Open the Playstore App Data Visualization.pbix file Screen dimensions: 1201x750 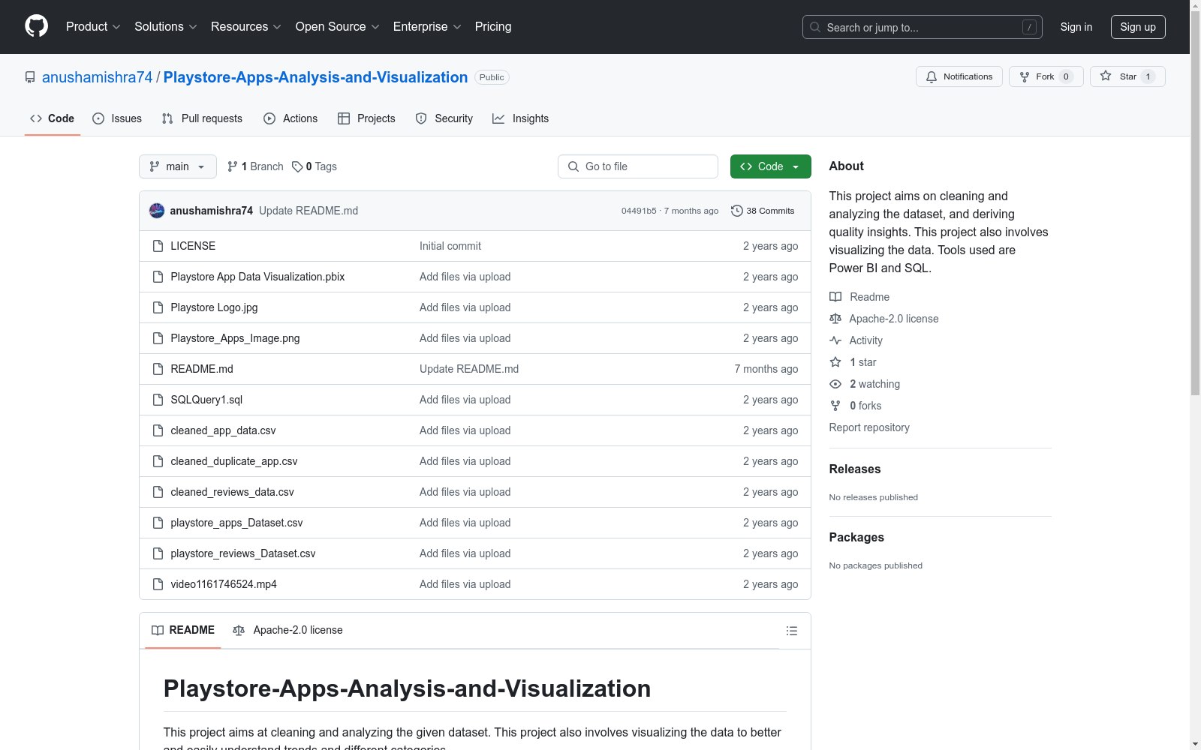point(257,277)
